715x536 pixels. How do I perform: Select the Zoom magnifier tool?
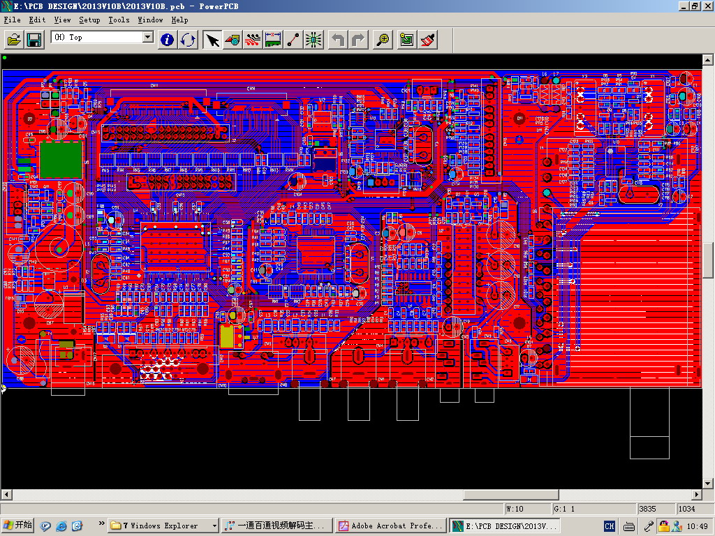click(x=383, y=40)
